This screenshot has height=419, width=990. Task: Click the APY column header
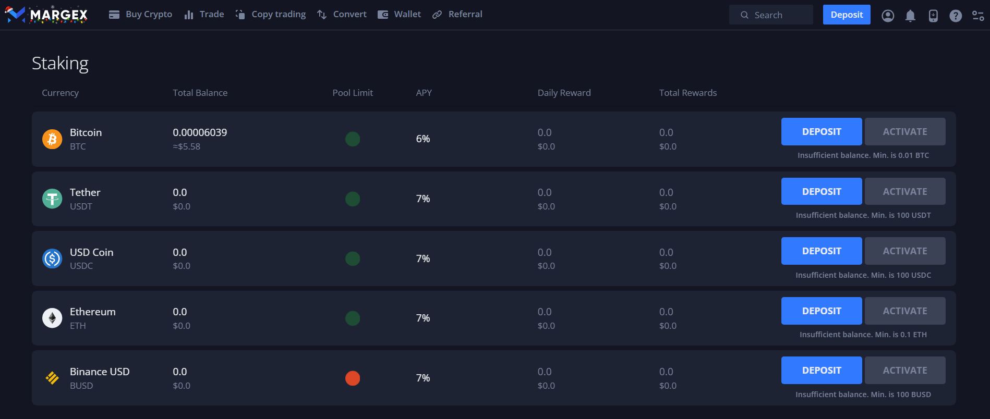pos(424,93)
